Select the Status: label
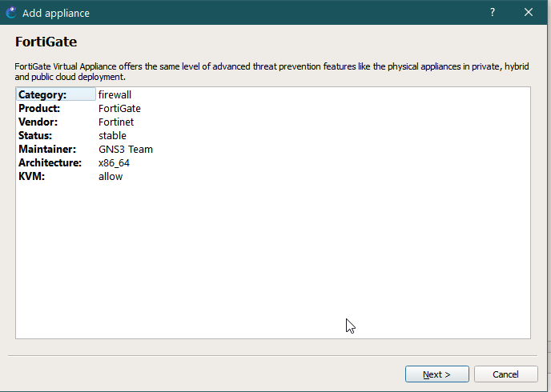This screenshot has width=551, height=392. click(35, 135)
